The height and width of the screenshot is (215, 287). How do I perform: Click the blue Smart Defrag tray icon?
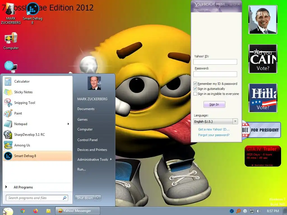[232, 211]
